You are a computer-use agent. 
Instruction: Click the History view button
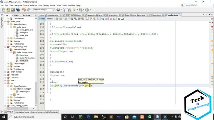pos(50,19)
